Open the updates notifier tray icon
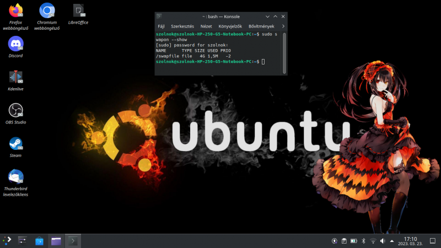 tap(335, 241)
